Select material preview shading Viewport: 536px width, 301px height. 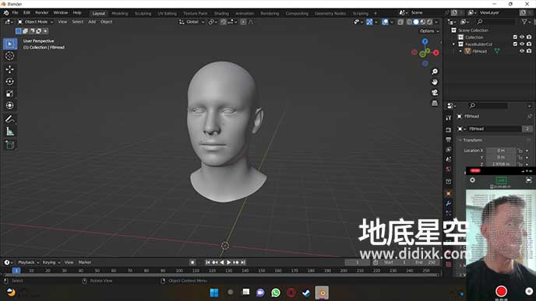(423, 22)
